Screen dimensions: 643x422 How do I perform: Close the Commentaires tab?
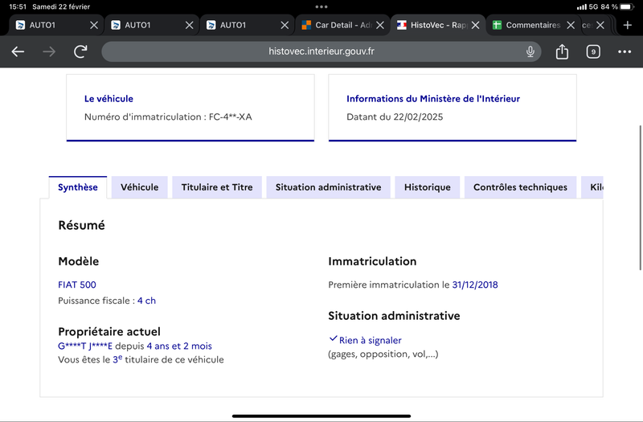click(x=571, y=25)
